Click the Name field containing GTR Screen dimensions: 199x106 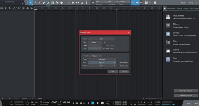click(101, 39)
